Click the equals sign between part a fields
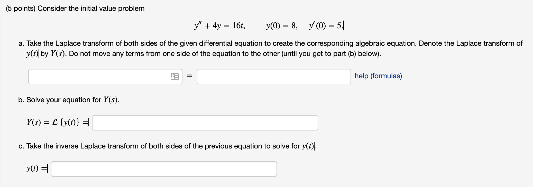 [x=189, y=76]
